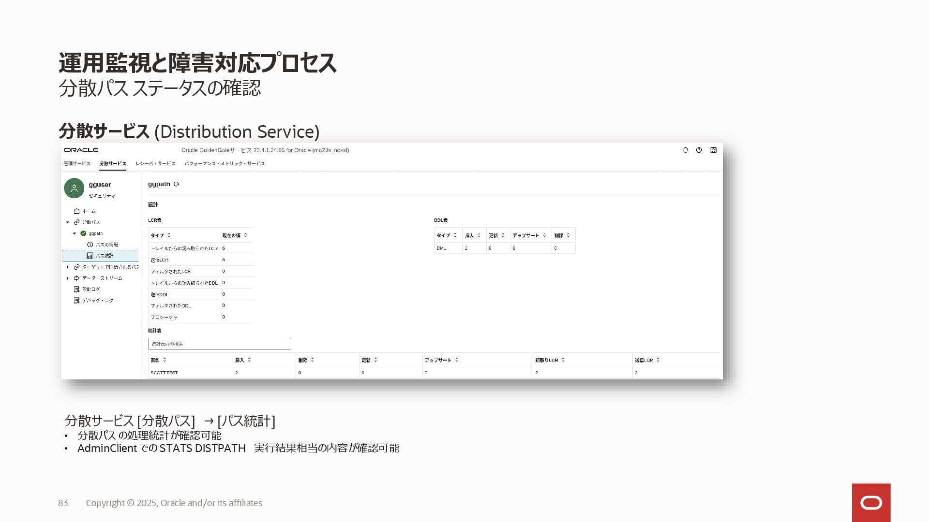Click the パスの情報 info icon
The height and width of the screenshot is (522, 929).
(x=90, y=245)
